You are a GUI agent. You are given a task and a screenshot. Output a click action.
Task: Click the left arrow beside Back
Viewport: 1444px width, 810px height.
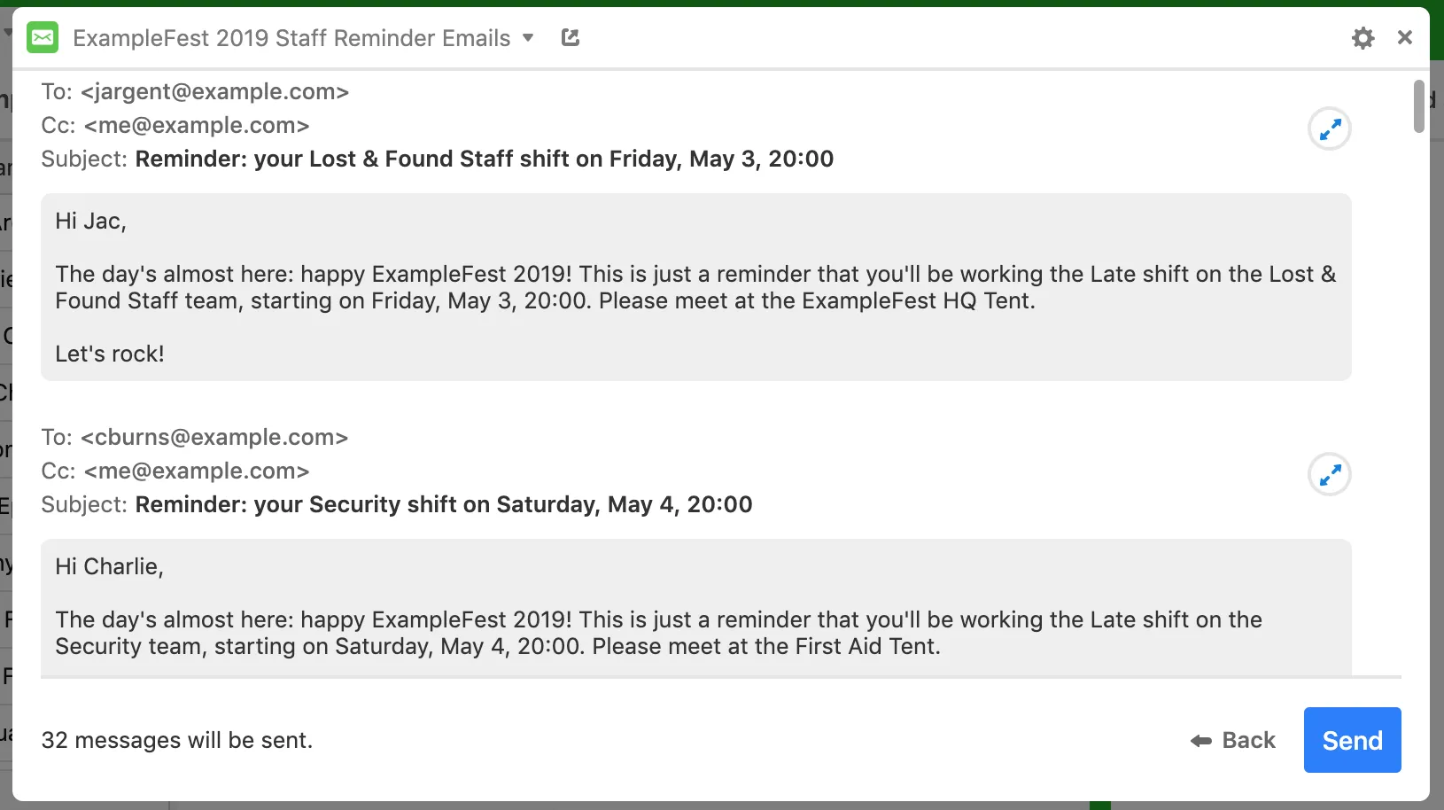(x=1201, y=741)
